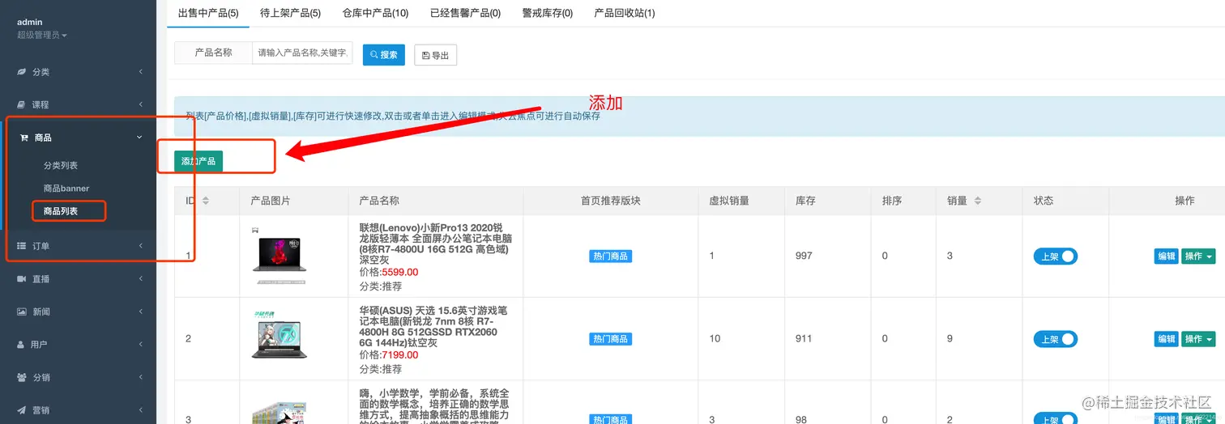Expand the 订单 chevron arrow
This screenshot has height=424, width=1225.
click(140, 246)
